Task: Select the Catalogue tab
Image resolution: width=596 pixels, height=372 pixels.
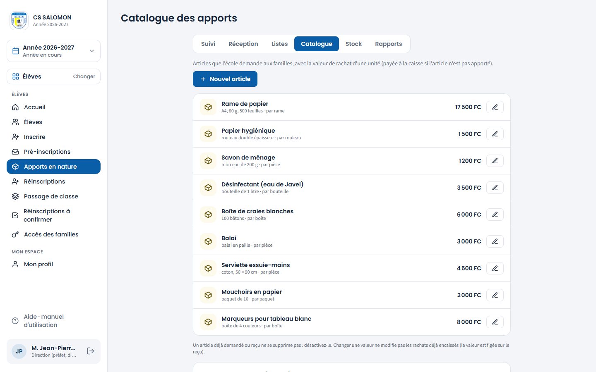Action: coord(317,44)
